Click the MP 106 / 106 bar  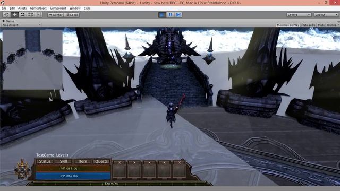(73, 176)
